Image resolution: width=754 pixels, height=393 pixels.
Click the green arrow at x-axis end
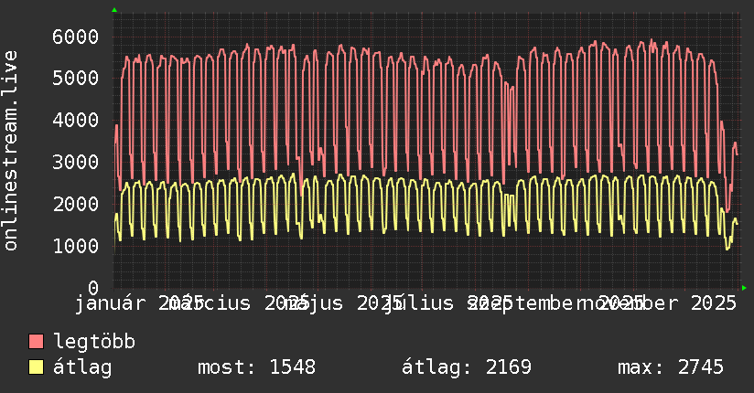744,288
